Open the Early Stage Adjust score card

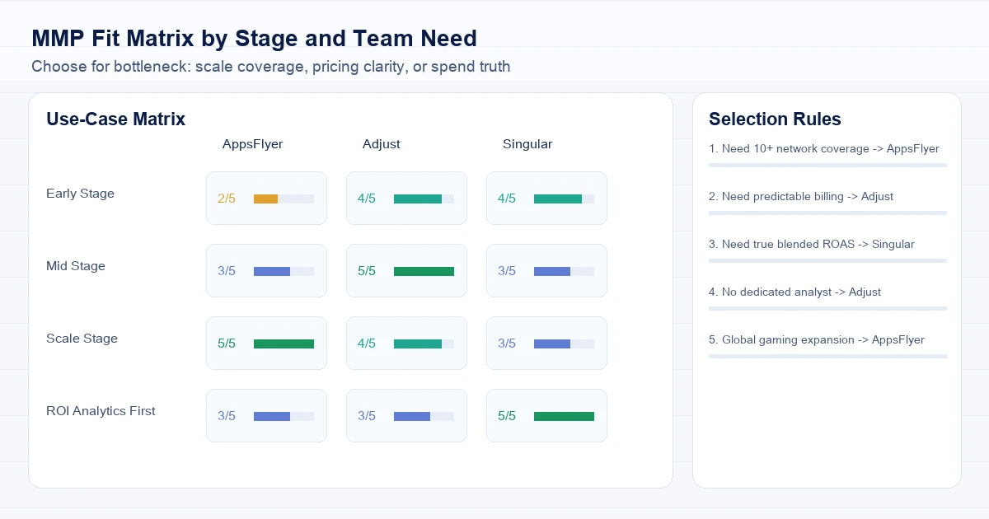coord(406,198)
